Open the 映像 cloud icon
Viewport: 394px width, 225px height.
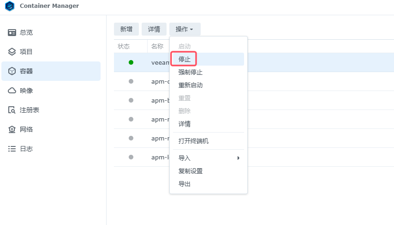coord(12,91)
